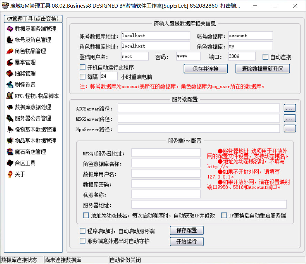Screen dimensions: 306x264
Task: Check 服务端意外退出时自动守护 option
Action: 82,241
